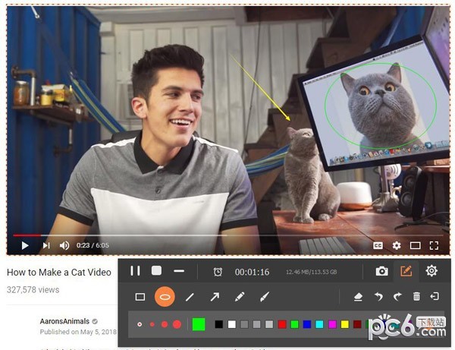Play the YouTube video
Viewport: 455px width, 350px height.
coord(24,245)
